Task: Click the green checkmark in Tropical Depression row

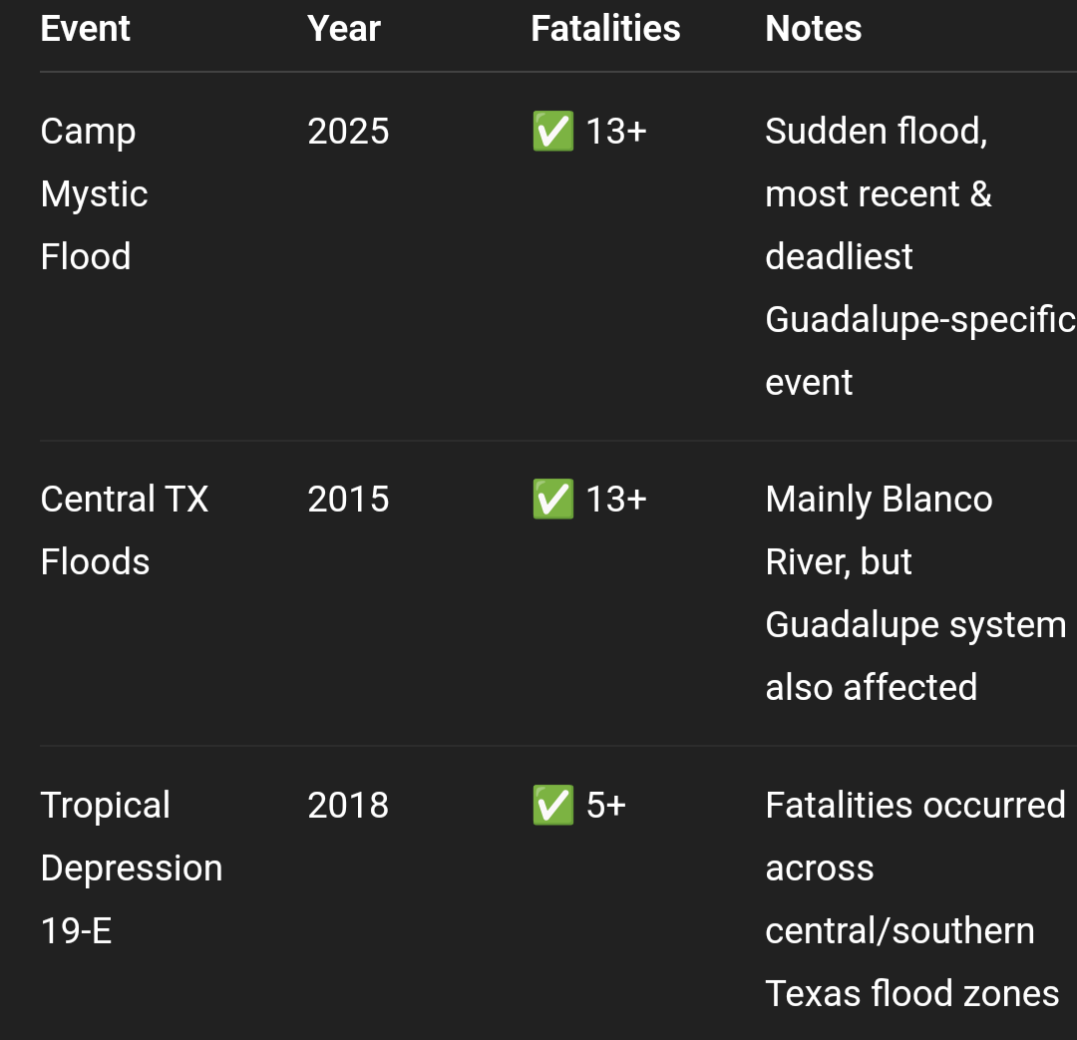Action: point(552,805)
